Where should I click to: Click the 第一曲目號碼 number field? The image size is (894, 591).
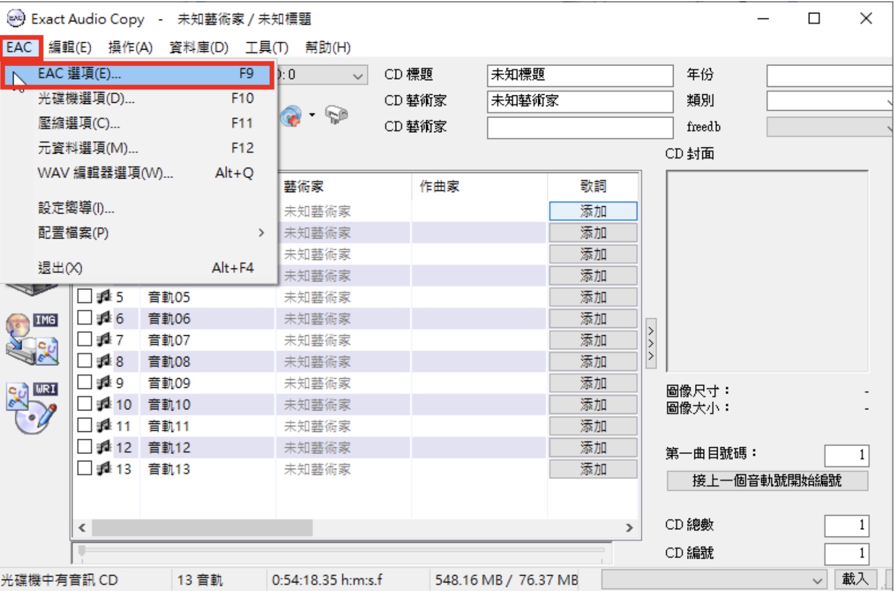(x=846, y=455)
